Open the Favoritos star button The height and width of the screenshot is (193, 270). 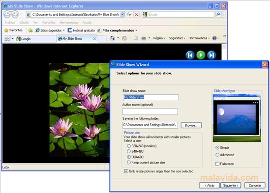pos(13,30)
